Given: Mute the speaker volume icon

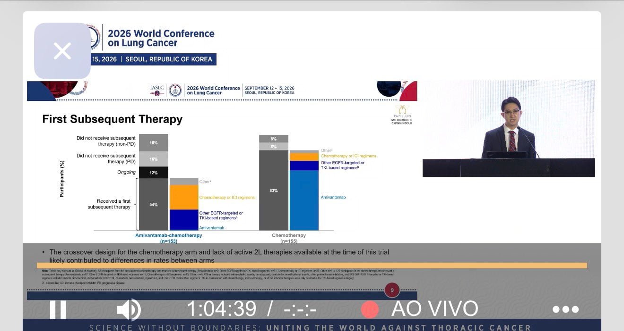Looking at the screenshot, I should pyautogui.click(x=129, y=309).
